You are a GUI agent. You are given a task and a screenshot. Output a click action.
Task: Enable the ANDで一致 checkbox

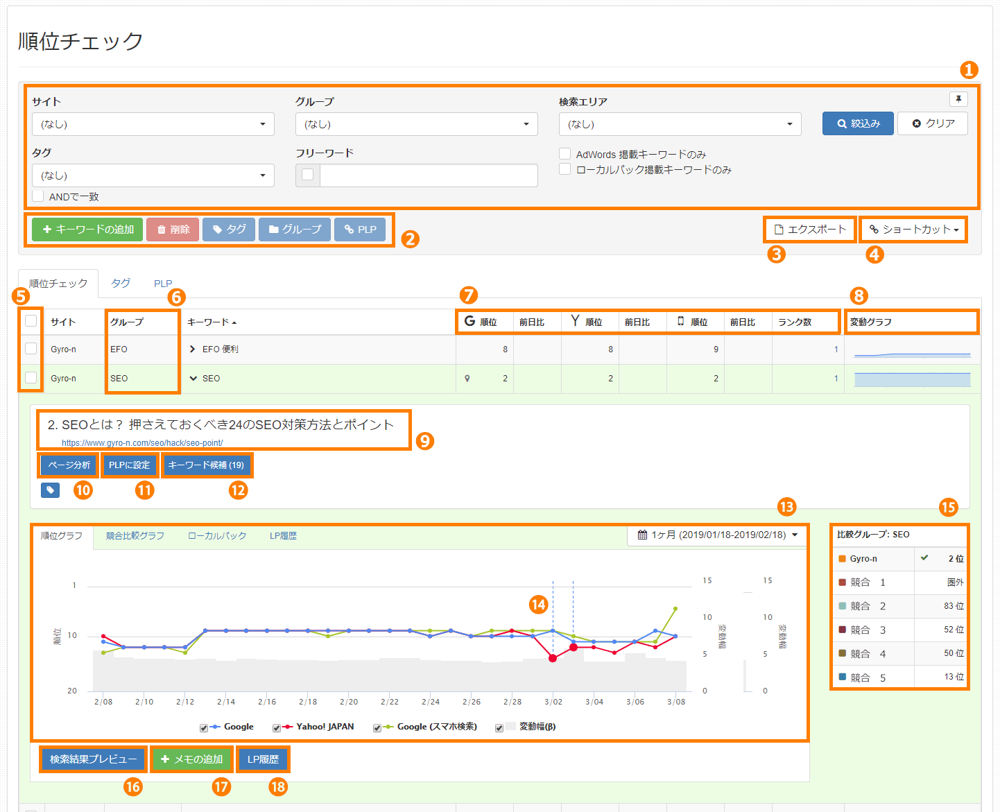coord(38,196)
